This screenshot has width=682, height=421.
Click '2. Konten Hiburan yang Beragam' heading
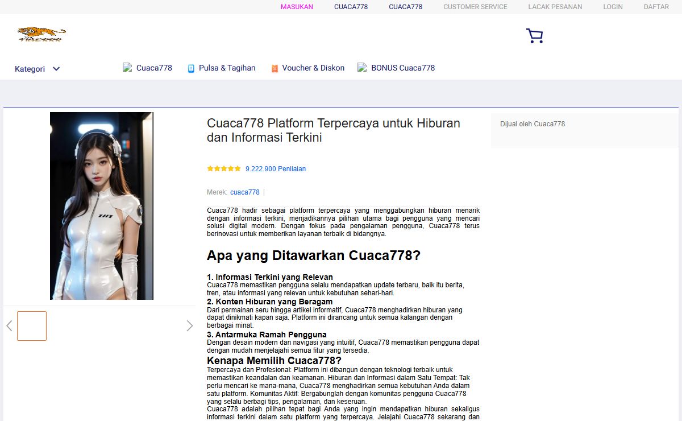[270, 302]
